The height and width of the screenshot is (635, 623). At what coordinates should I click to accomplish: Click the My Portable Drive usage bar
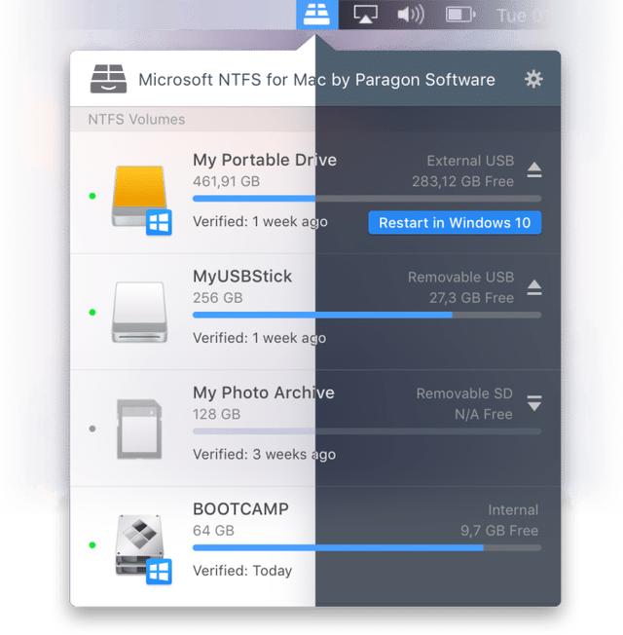pyautogui.click(x=367, y=199)
